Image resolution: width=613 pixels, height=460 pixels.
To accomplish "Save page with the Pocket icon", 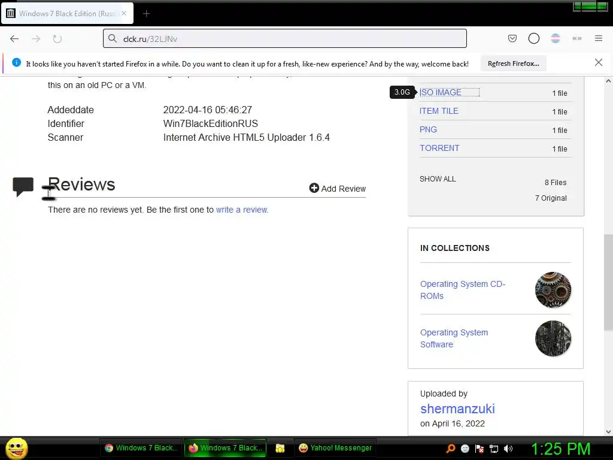I will (x=512, y=38).
